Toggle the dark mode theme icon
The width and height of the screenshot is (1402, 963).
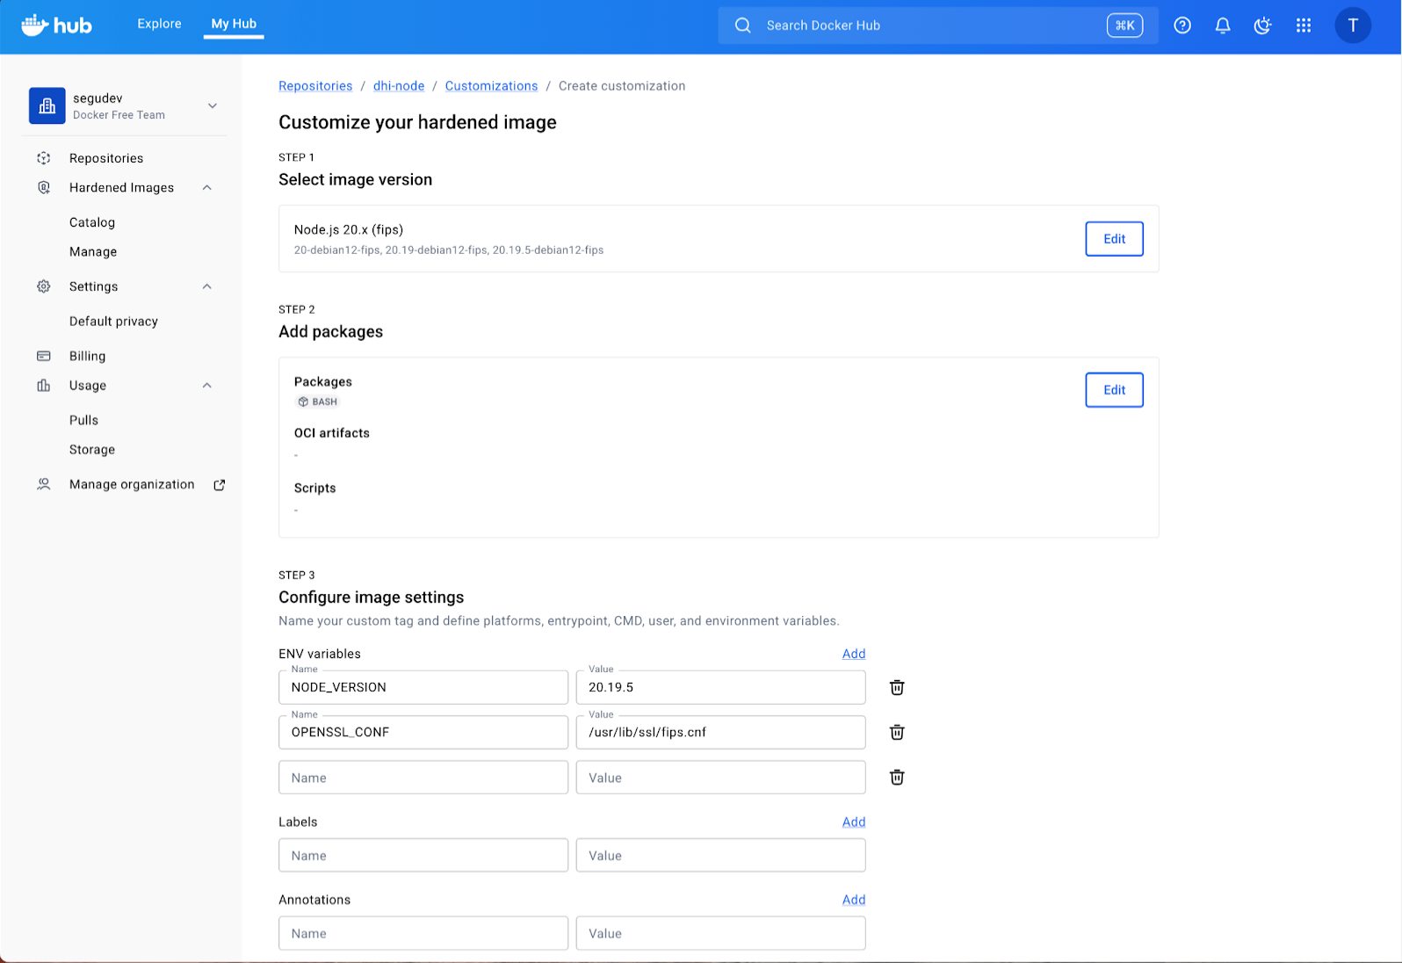(1262, 25)
